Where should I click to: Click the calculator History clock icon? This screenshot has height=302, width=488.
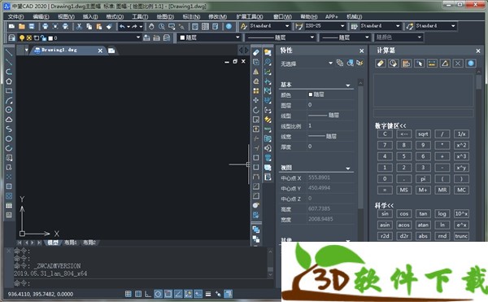coord(394,63)
